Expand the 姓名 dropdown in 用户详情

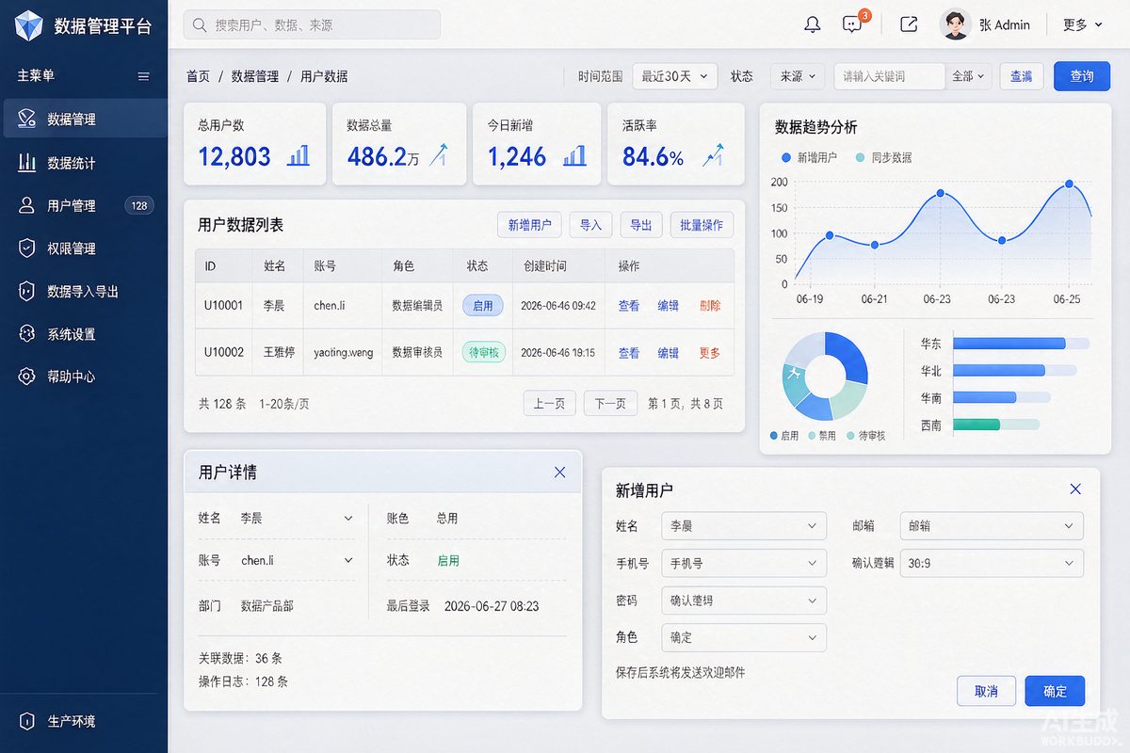point(348,519)
